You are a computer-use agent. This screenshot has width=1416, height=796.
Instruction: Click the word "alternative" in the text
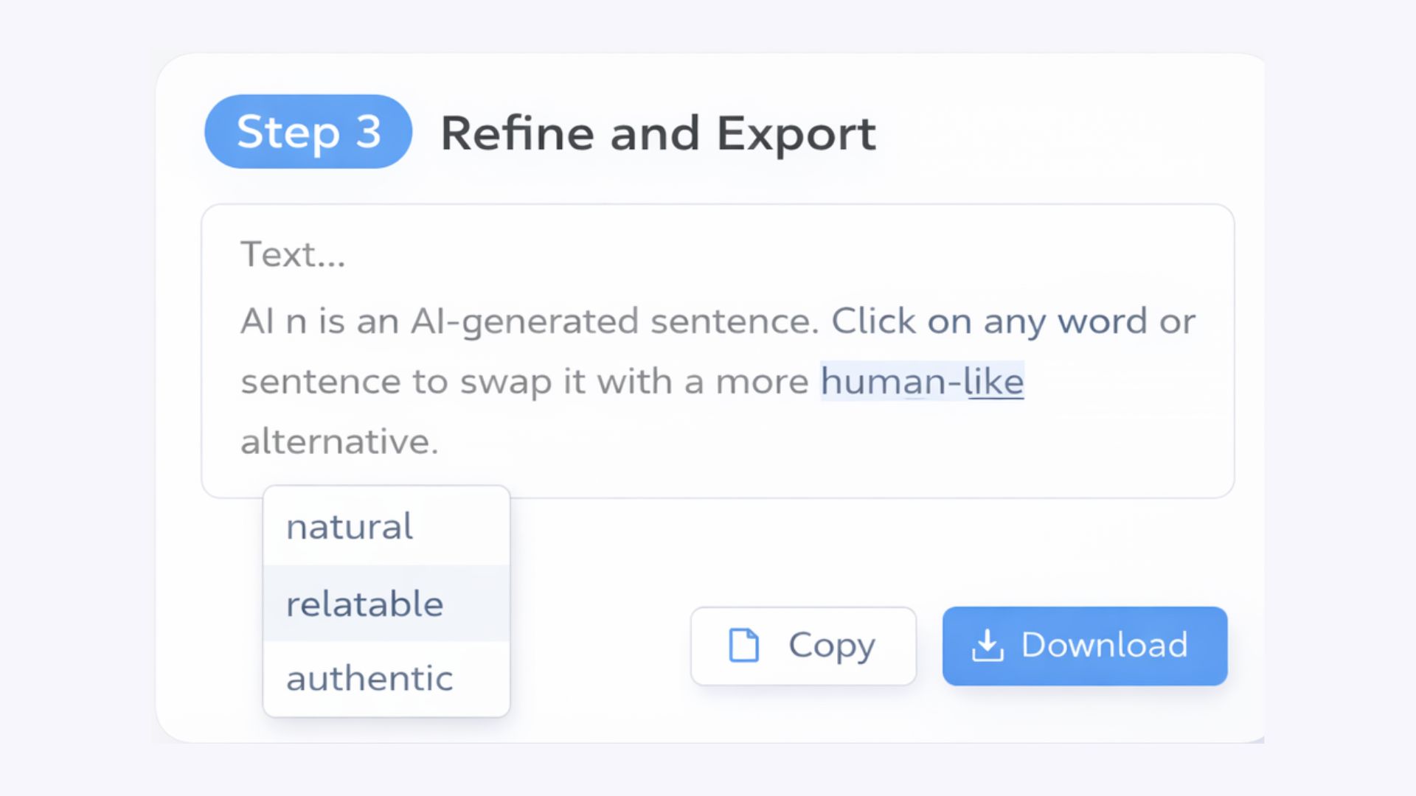338,442
